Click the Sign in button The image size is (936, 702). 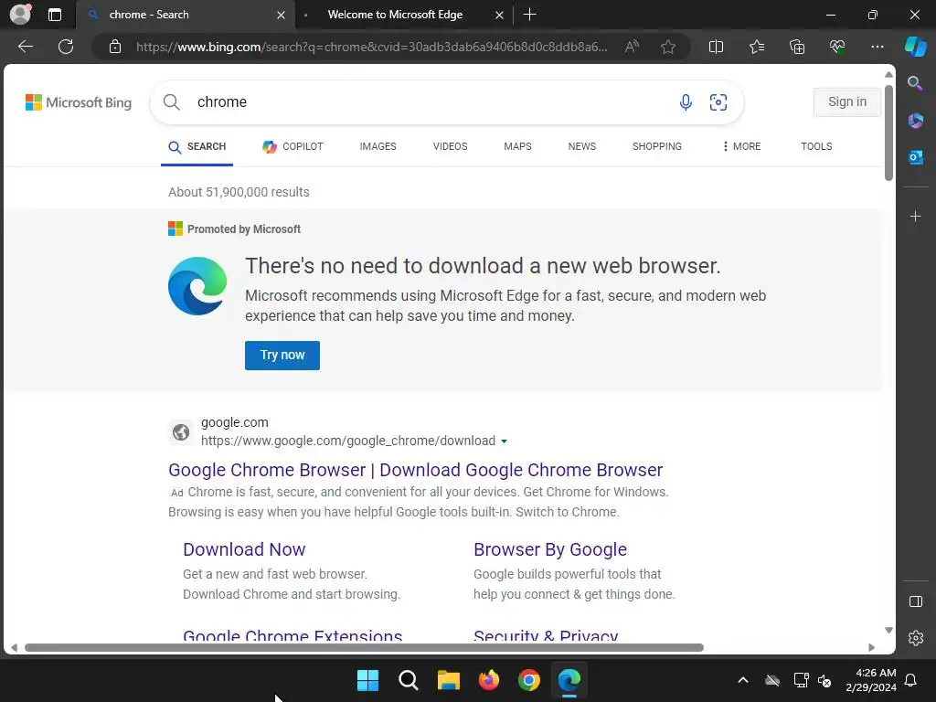click(847, 102)
